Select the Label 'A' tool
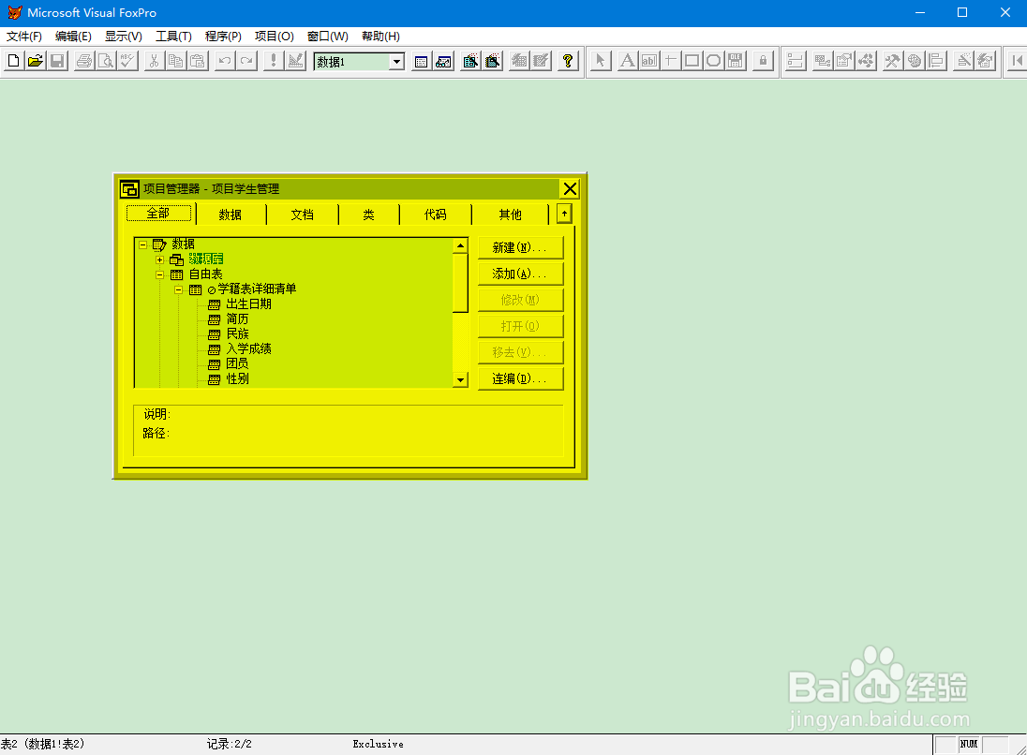The image size is (1027, 755). [x=627, y=62]
